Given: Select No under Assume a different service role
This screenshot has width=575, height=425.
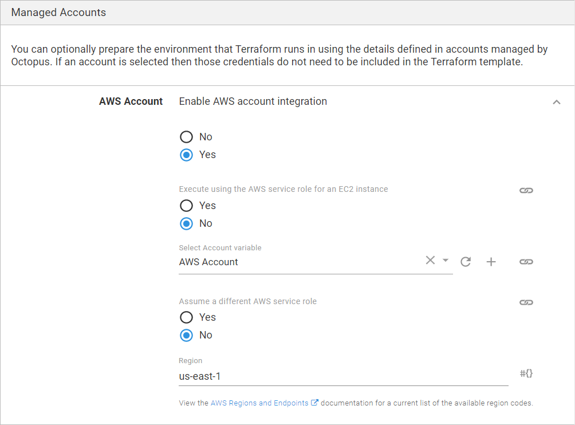Looking at the screenshot, I should tap(186, 335).
